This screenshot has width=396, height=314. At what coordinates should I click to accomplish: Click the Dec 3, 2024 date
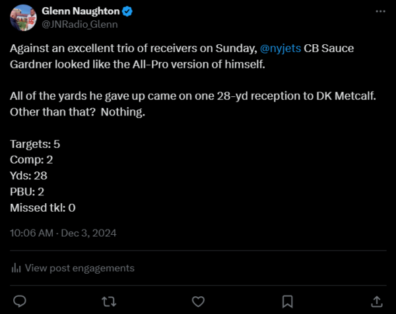click(x=88, y=233)
